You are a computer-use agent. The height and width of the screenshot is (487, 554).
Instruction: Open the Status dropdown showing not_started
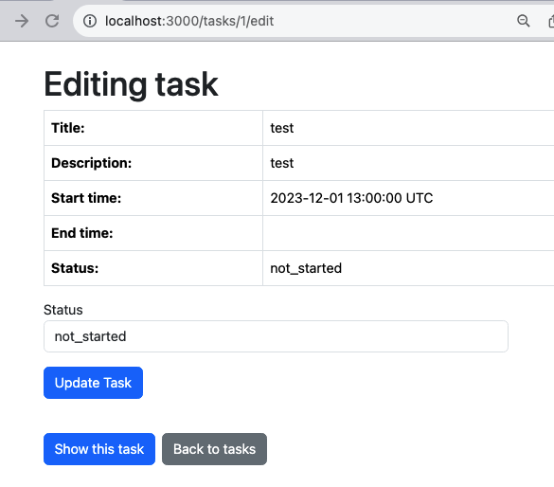click(x=276, y=336)
